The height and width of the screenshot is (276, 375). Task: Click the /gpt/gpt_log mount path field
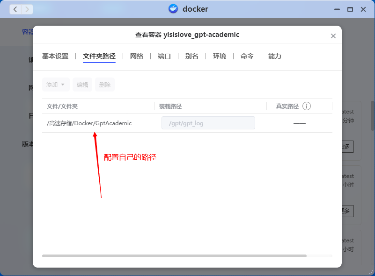(208, 123)
